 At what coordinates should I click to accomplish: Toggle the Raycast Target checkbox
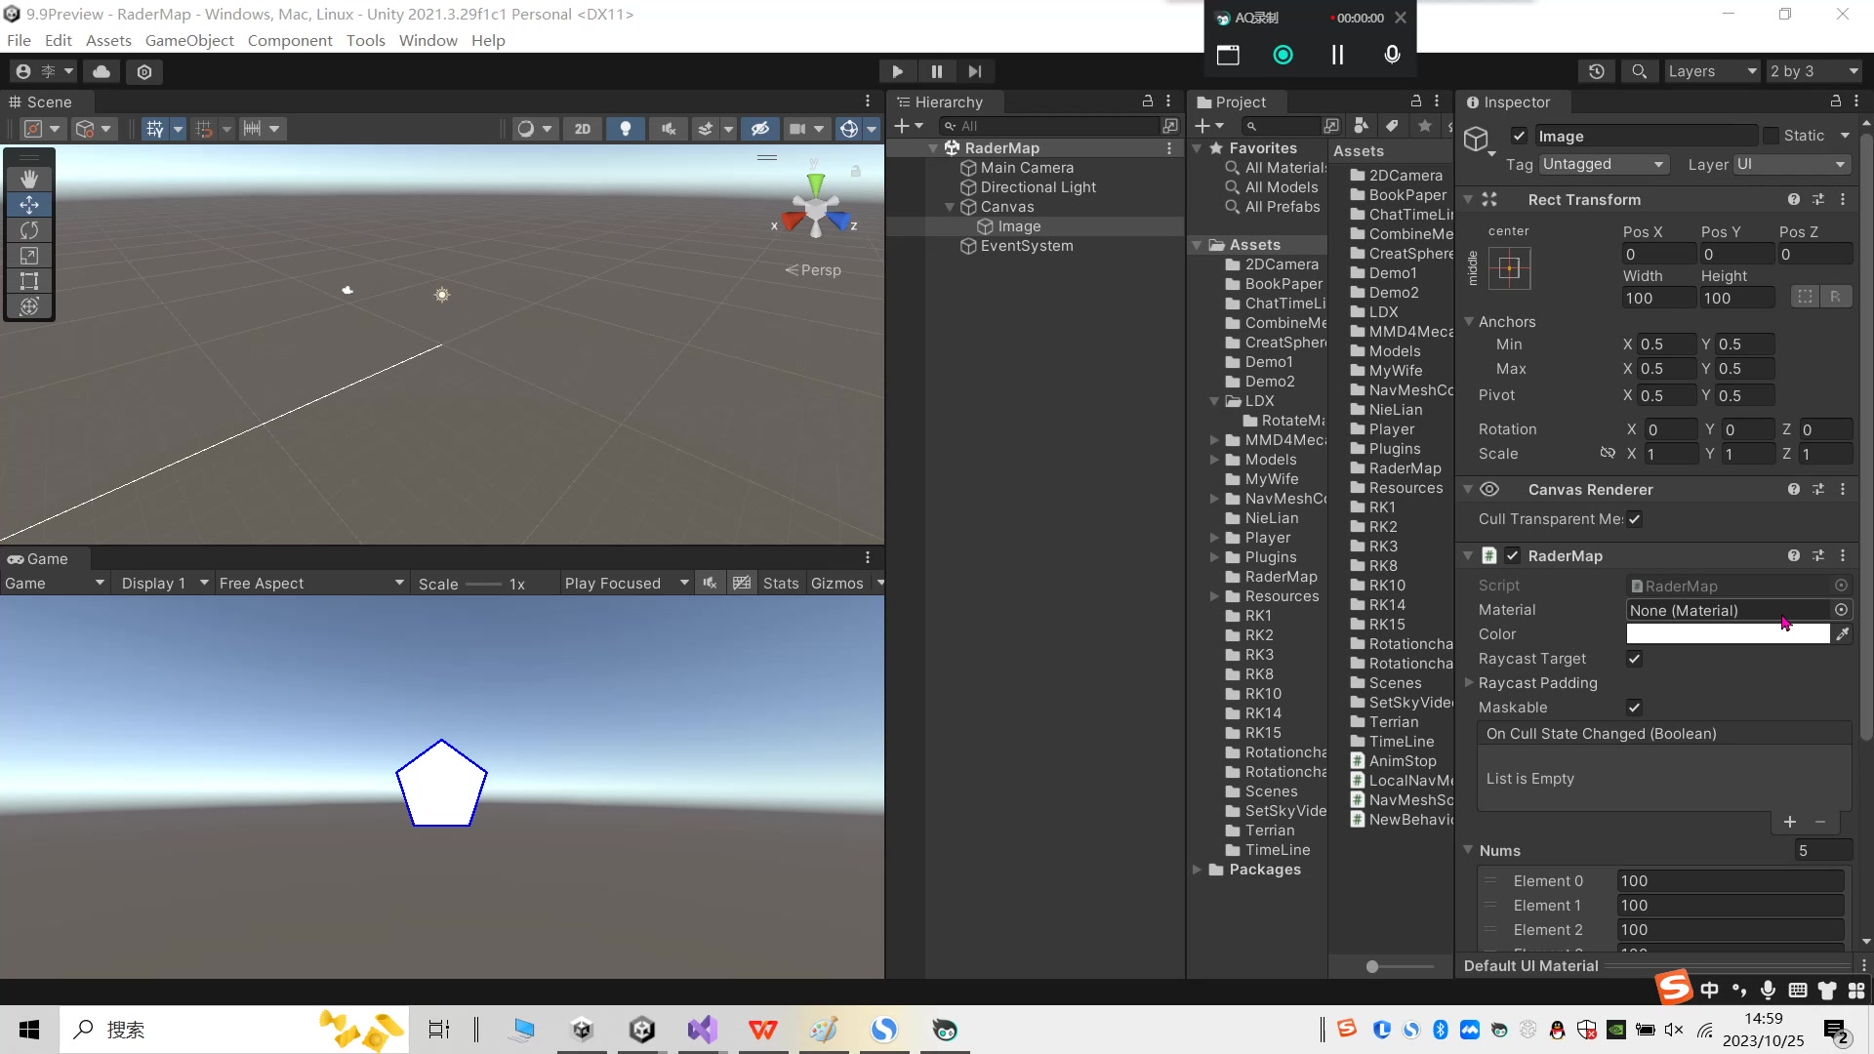click(x=1635, y=659)
